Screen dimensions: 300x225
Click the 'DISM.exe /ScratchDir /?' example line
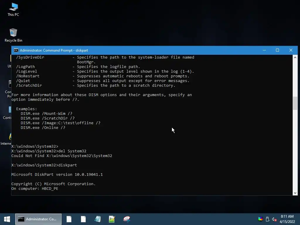point(48,118)
